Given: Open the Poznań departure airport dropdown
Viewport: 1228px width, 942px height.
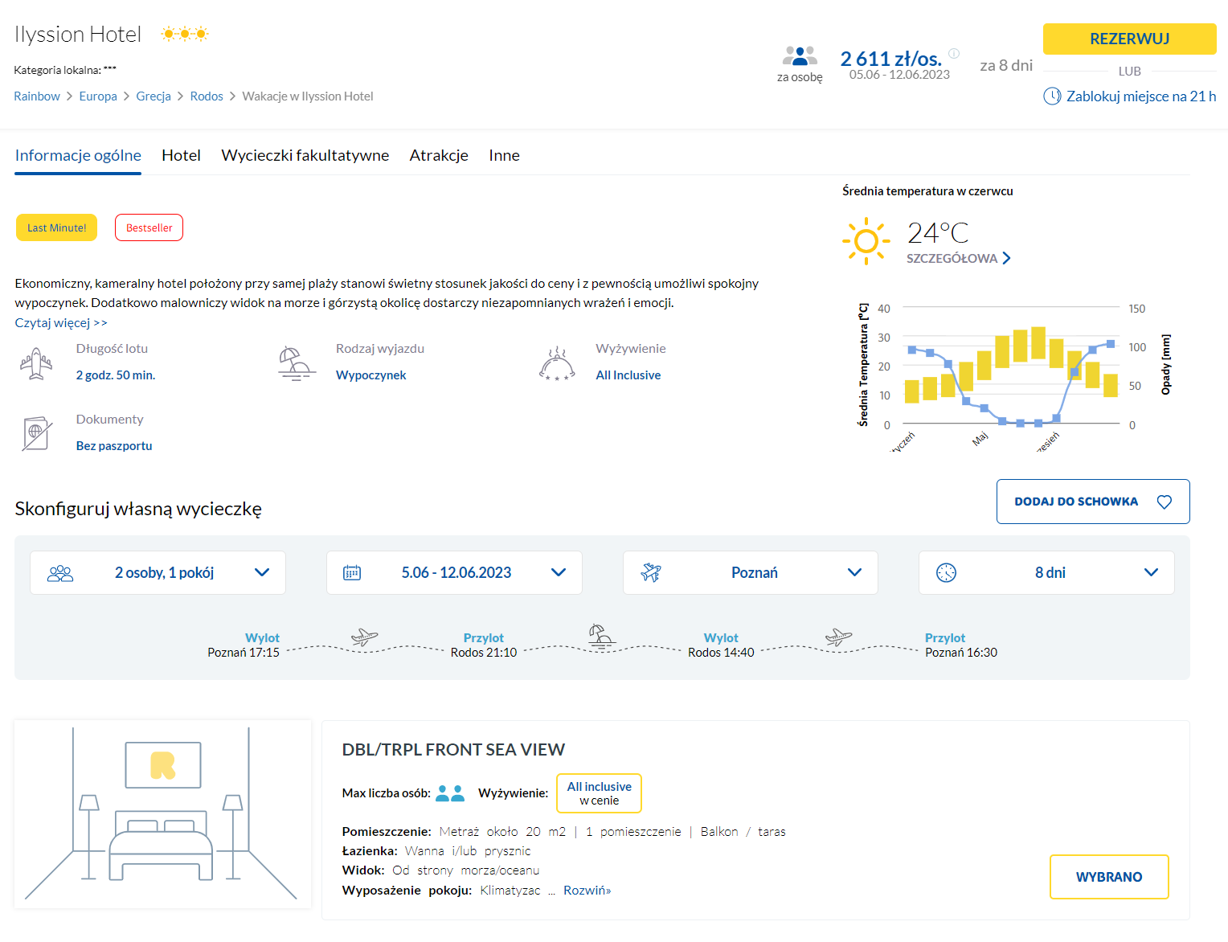Looking at the screenshot, I should (x=750, y=572).
